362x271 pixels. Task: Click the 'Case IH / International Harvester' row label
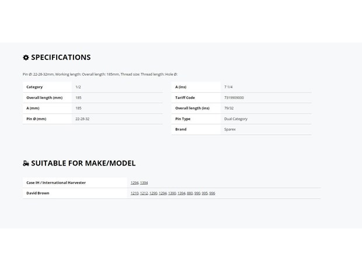coord(56,183)
